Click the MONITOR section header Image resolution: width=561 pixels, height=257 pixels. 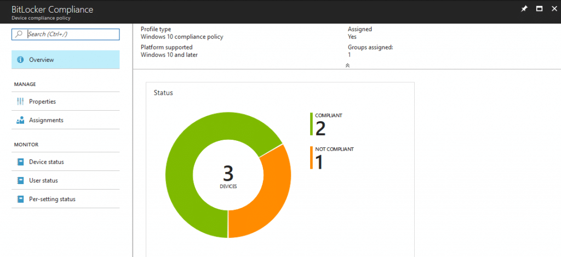[x=26, y=145]
